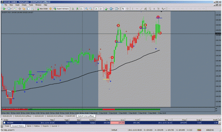Switch to AUDUSD,M10 (offline) chart tab

[55, 116]
